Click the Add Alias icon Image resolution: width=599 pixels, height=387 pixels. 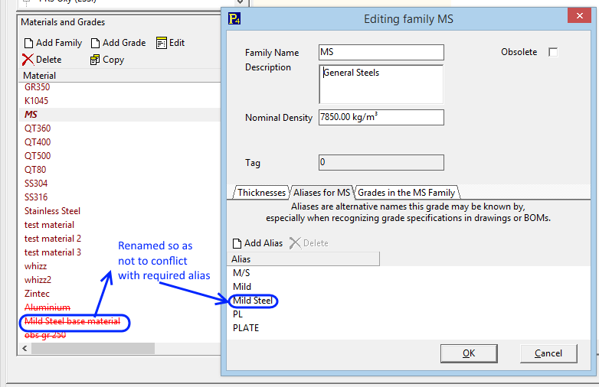tap(237, 243)
